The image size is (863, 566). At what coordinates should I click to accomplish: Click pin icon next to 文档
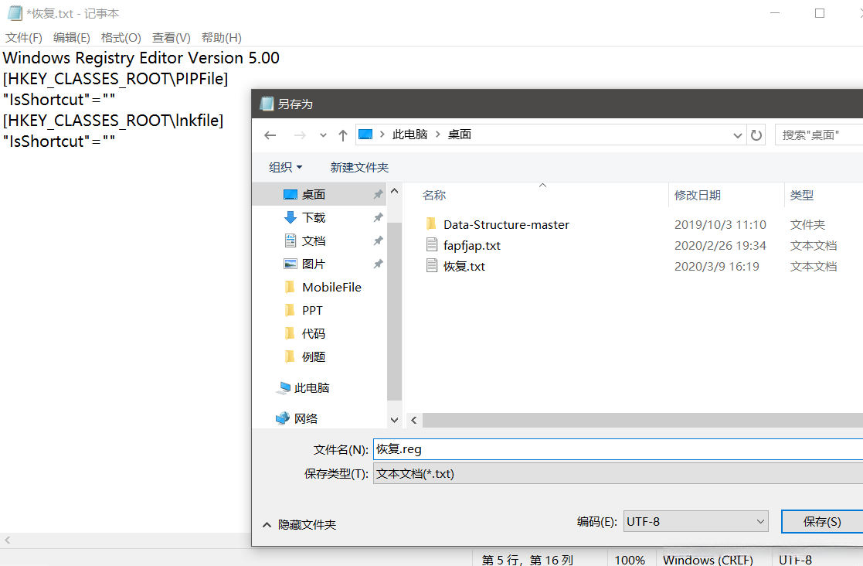378,240
